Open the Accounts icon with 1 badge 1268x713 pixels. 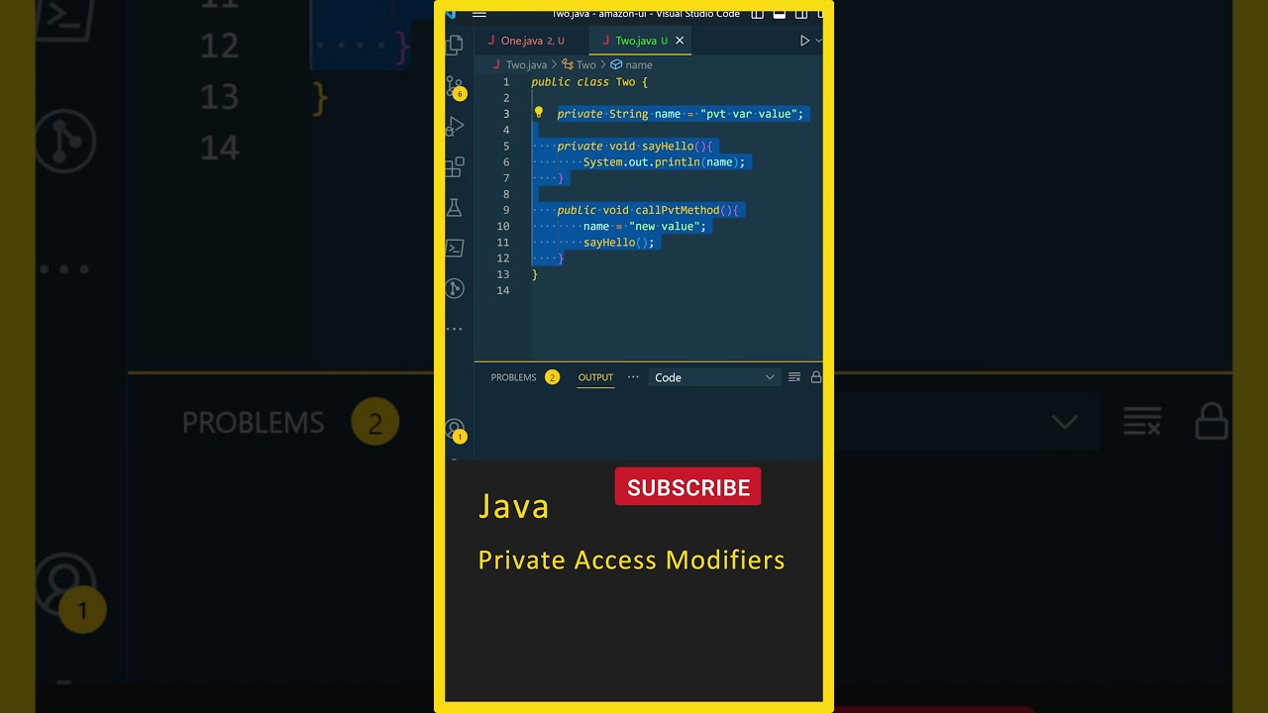(x=455, y=430)
